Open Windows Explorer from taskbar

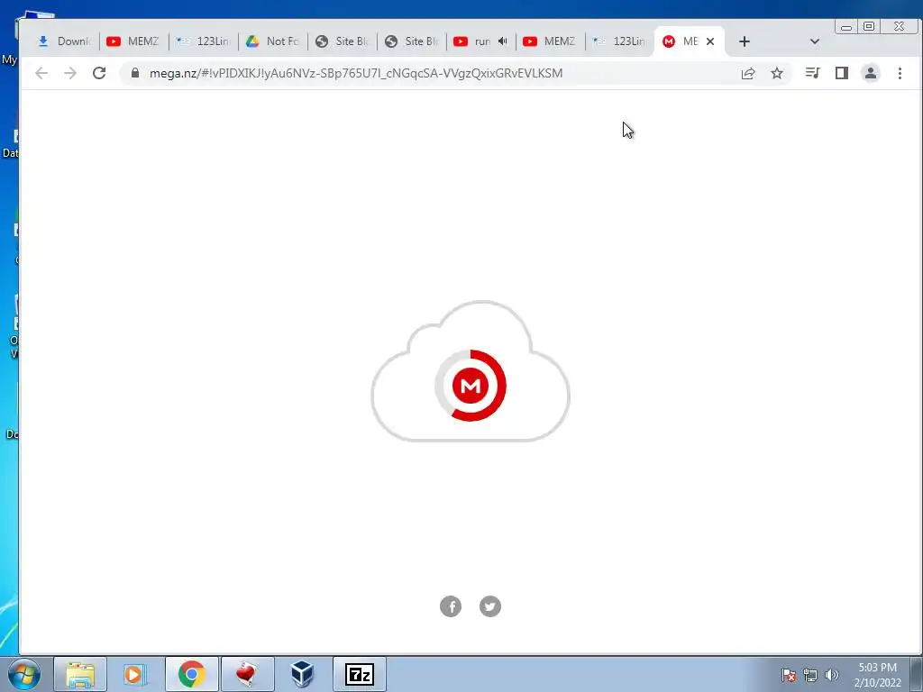[80, 674]
